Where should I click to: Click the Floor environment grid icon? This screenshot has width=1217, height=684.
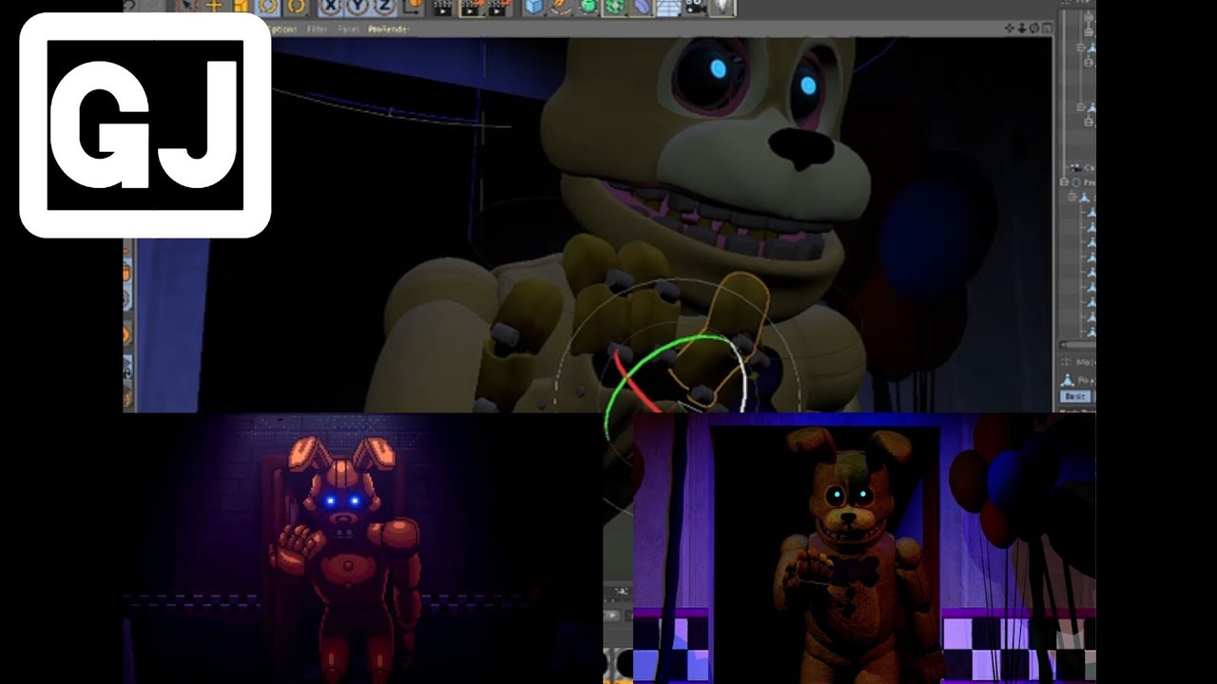pos(668,8)
